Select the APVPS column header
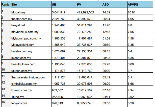Viewport: 155px width, 107px height. (x=133, y=5)
